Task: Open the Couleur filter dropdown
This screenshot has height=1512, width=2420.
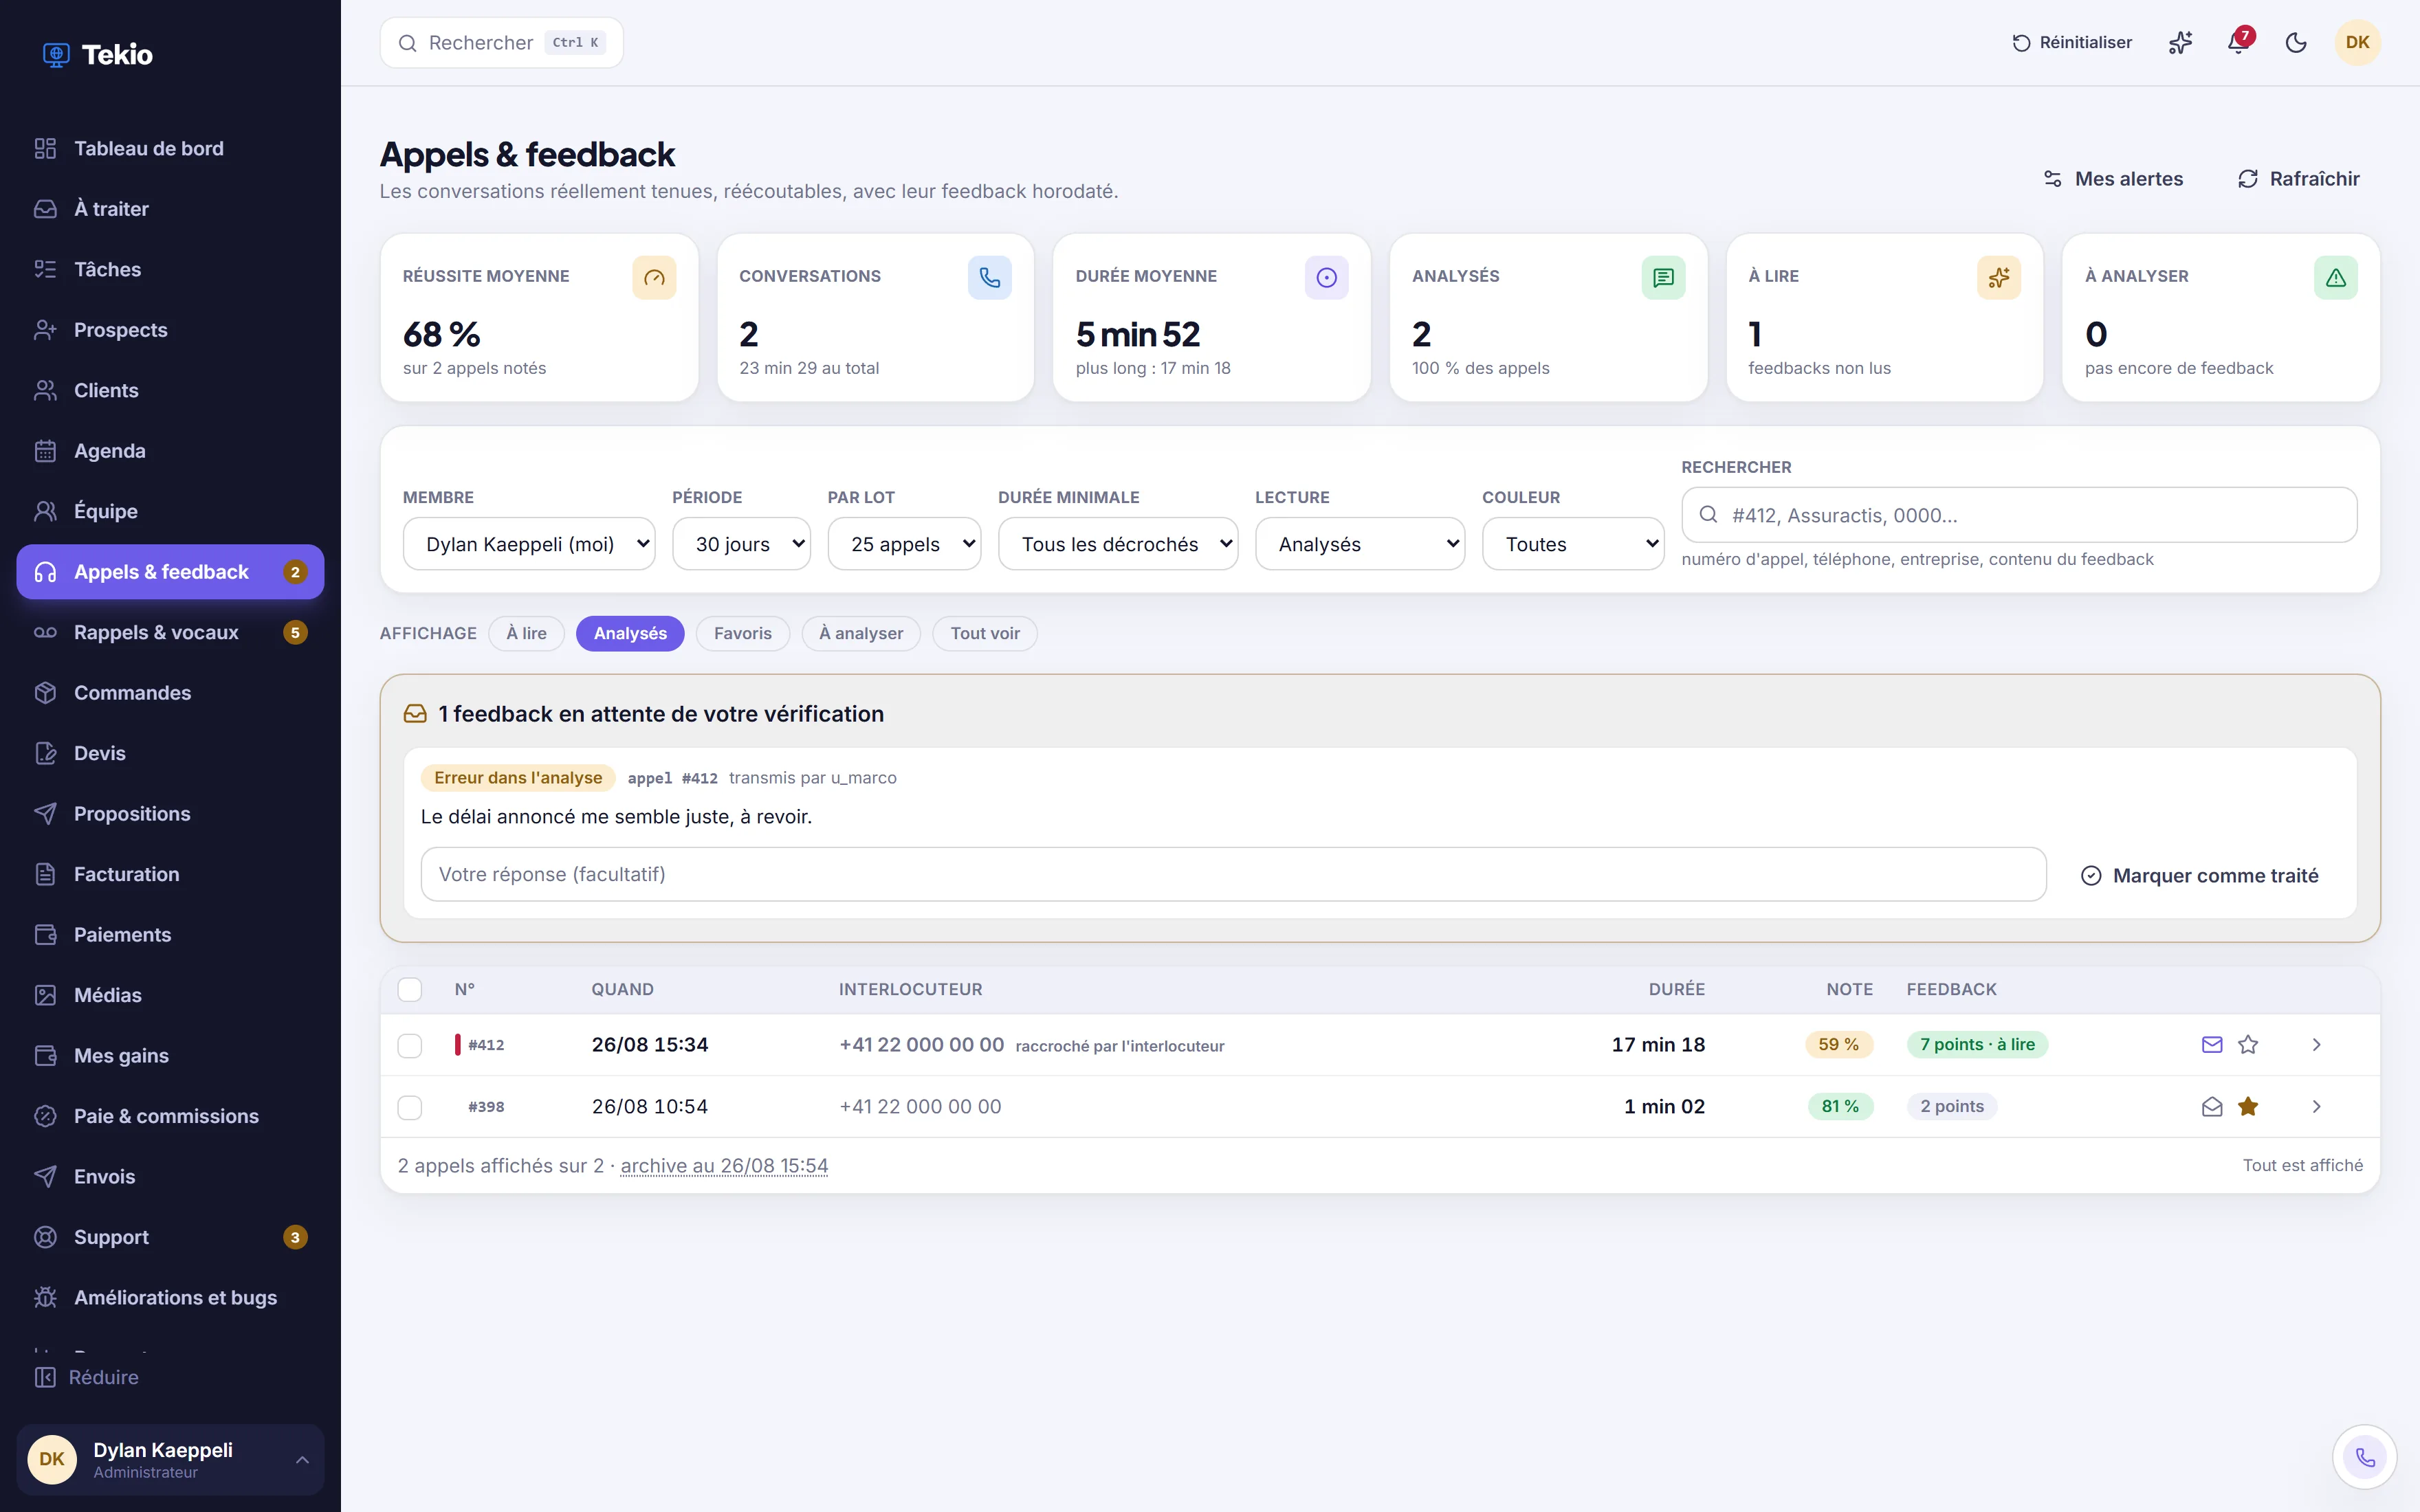Action: pyautogui.click(x=1573, y=544)
